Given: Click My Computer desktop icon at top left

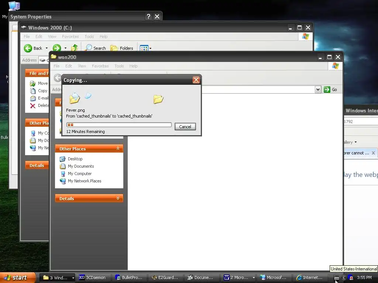Looking at the screenshot, I should click(x=14, y=6).
